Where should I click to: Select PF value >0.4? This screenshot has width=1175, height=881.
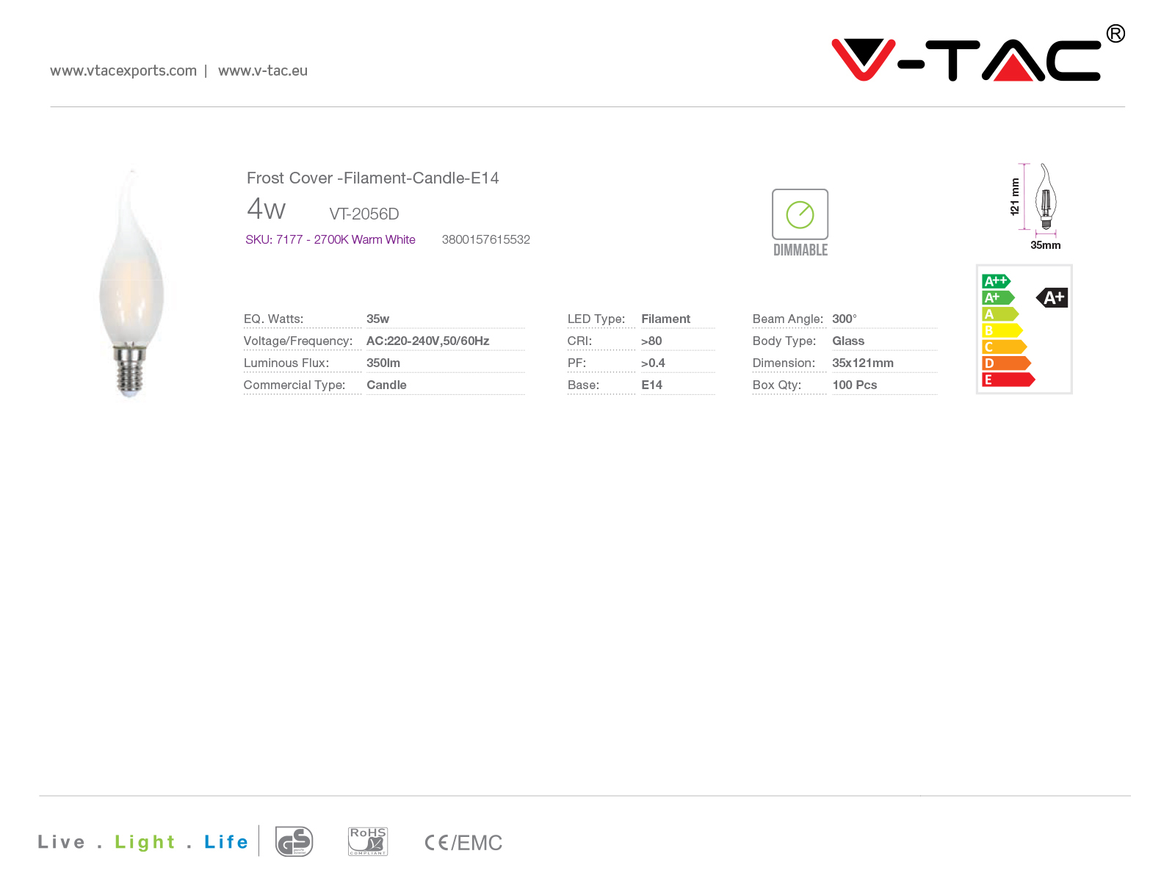click(653, 363)
